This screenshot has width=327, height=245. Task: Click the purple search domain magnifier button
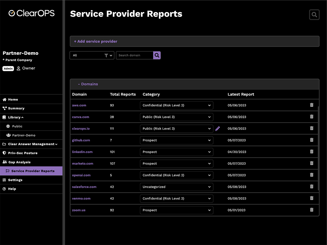point(157,55)
